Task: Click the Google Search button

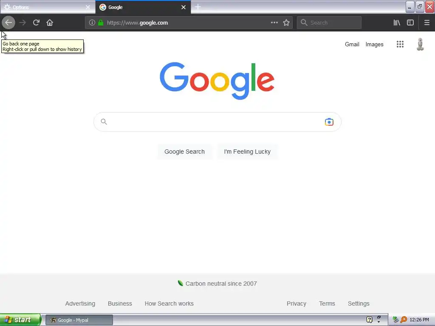Action: (x=184, y=152)
